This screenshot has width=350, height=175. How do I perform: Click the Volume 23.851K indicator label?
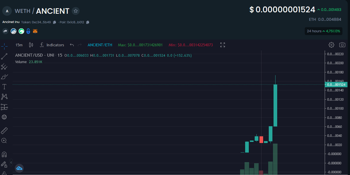click(29, 62)
